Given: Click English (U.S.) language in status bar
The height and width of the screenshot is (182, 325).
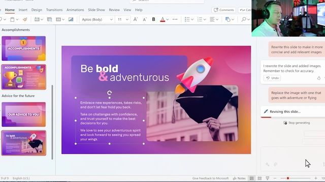Looking at the screenshot, I should 21,178.
